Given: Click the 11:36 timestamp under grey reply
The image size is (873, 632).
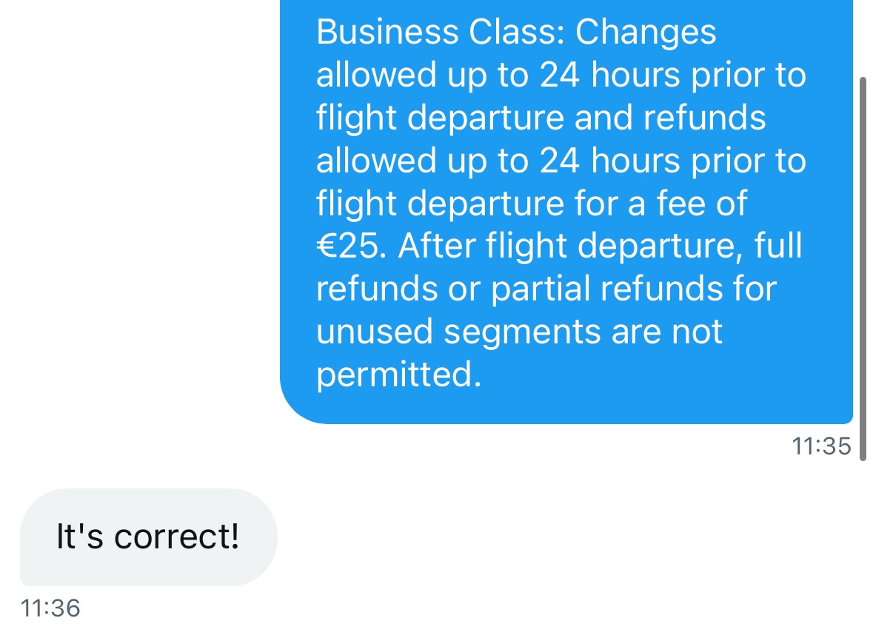Looking at the screenshot, I should point(50,608).
